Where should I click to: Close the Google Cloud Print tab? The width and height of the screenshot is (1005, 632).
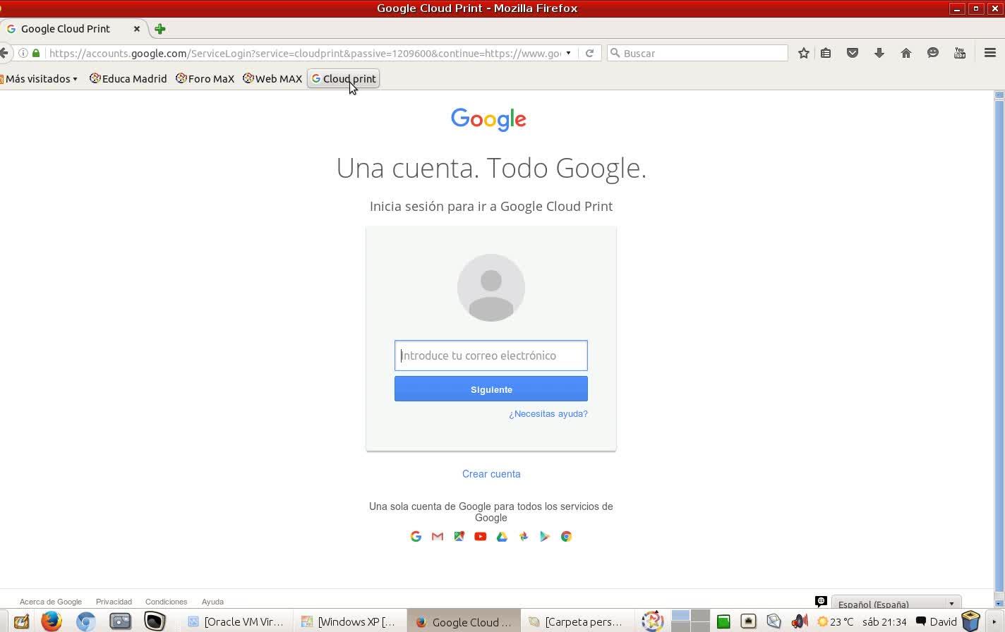pyautogui.click(x=137, y=29)
